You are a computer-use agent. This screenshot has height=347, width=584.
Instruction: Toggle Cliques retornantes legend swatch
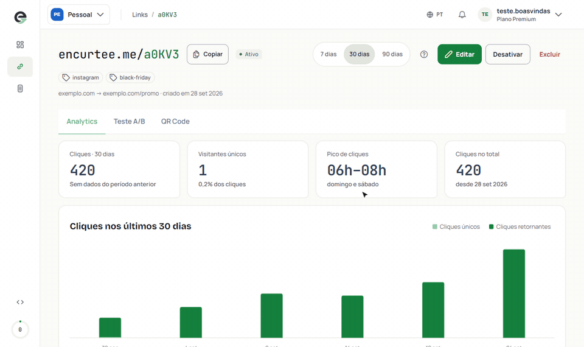(x=492, y=226)
